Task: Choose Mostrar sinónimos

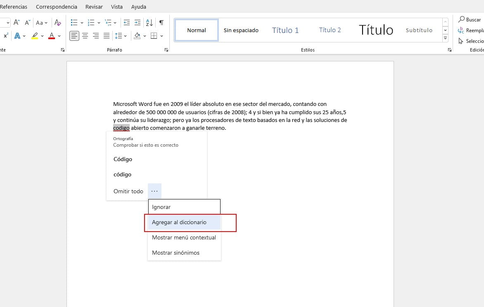Action: (x=184, y=253)
